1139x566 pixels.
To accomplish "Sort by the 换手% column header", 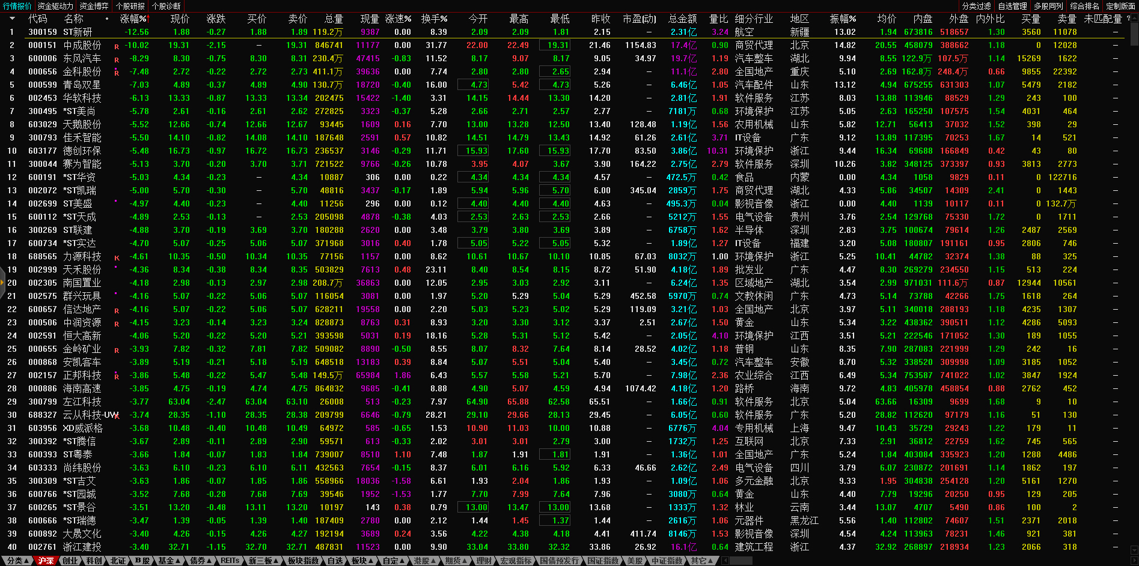I will (434, 19).
